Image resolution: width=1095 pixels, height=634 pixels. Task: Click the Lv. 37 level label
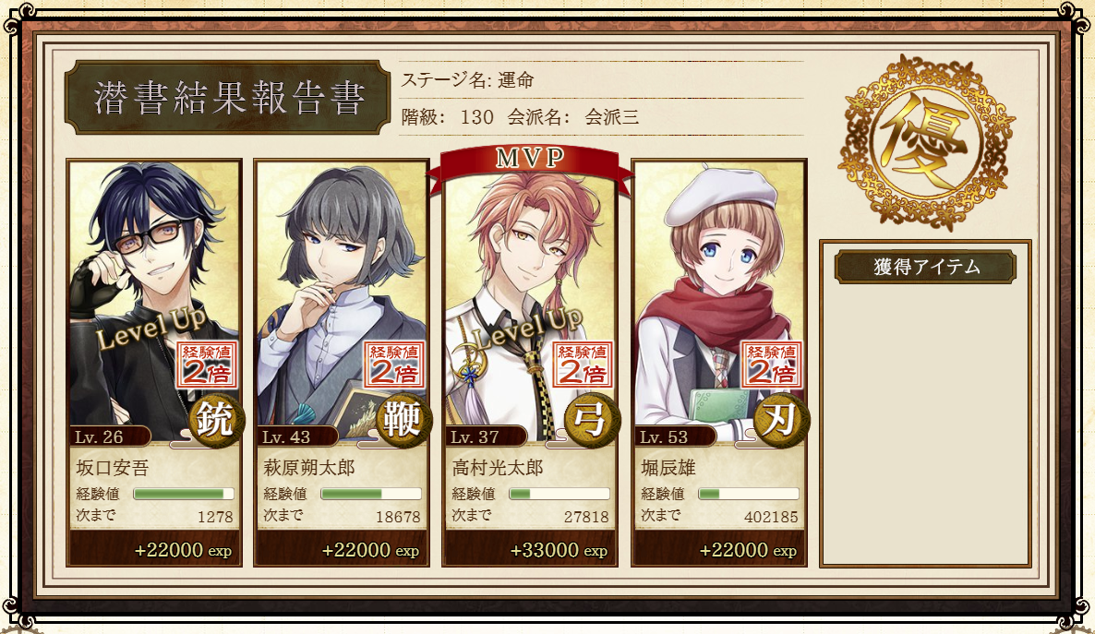475,437
